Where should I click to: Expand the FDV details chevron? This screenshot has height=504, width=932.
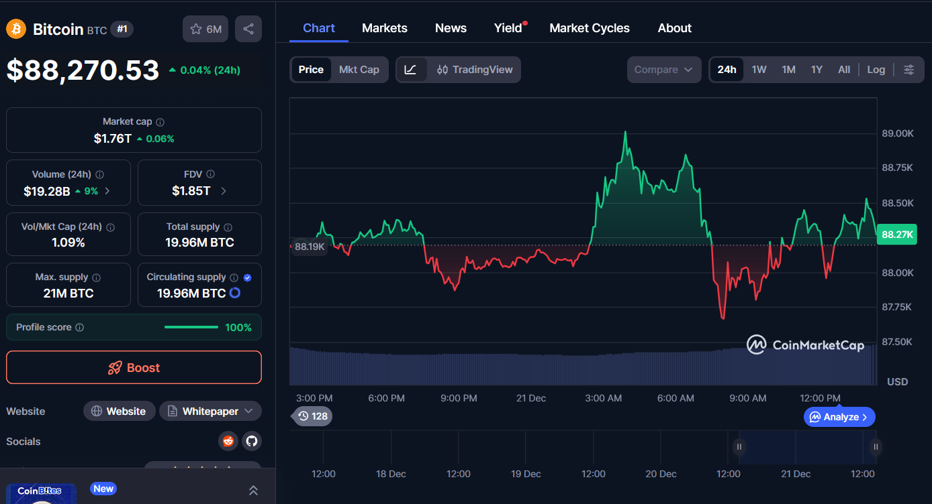(224, 191)
